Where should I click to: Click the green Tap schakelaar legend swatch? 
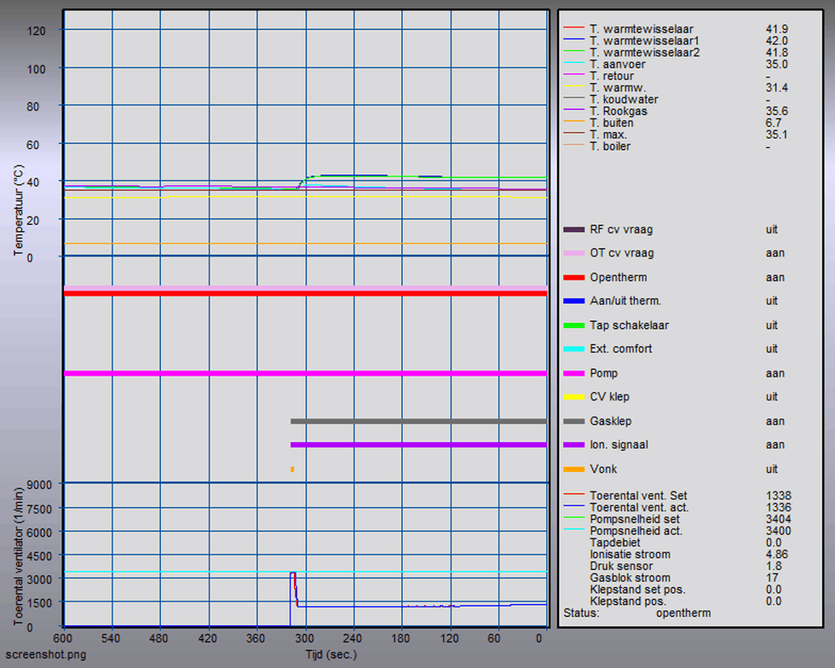(573, 325)
